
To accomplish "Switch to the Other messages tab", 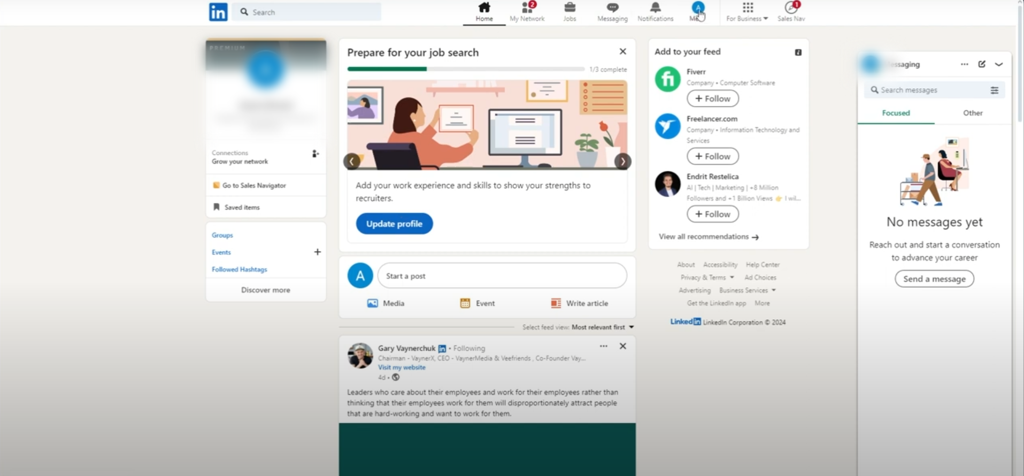I will pos(973,113).
